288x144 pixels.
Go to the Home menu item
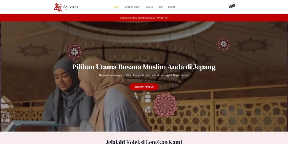[116, 7]
